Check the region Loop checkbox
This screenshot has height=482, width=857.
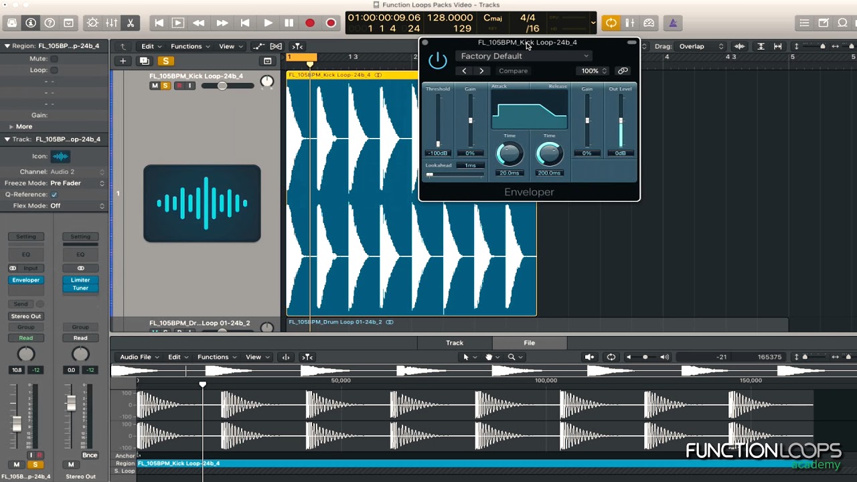coord(54,70)
